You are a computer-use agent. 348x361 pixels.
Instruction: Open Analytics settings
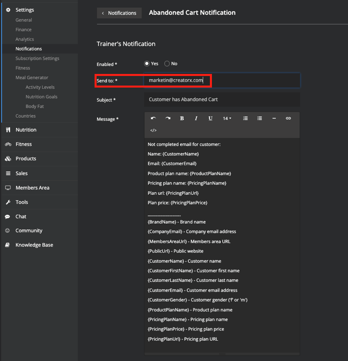pyautogui.click(x=25, y=39)
